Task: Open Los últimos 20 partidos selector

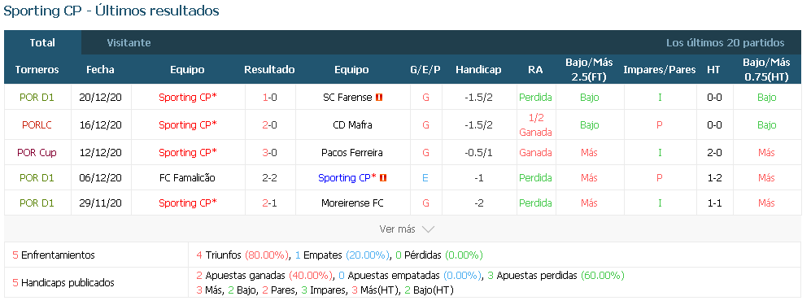Action: pyautogui.click(x=725, y=43)
